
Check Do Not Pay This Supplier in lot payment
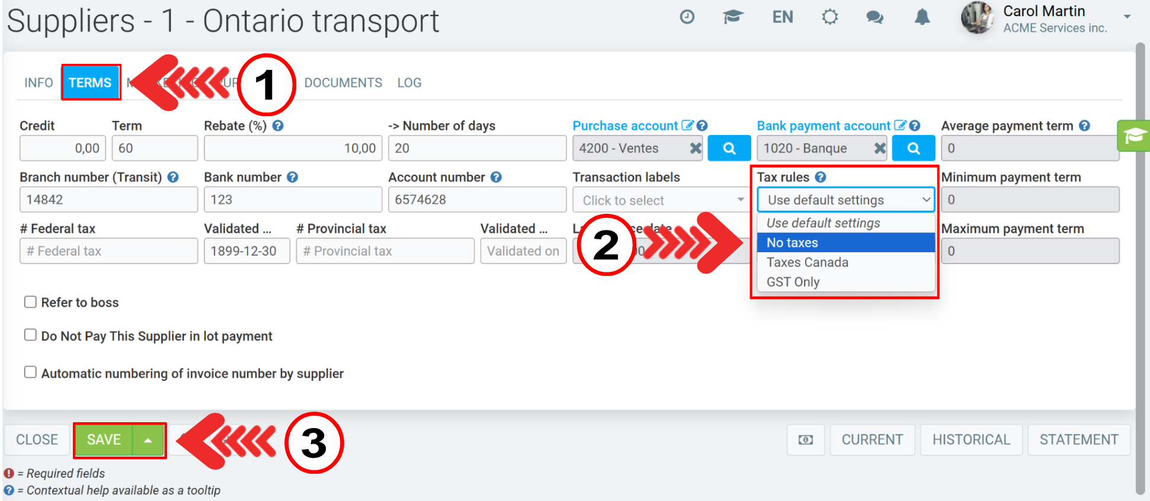30,335
